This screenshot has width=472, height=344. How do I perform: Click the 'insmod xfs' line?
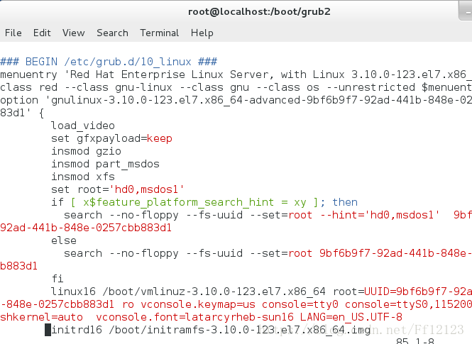[83, 177]
